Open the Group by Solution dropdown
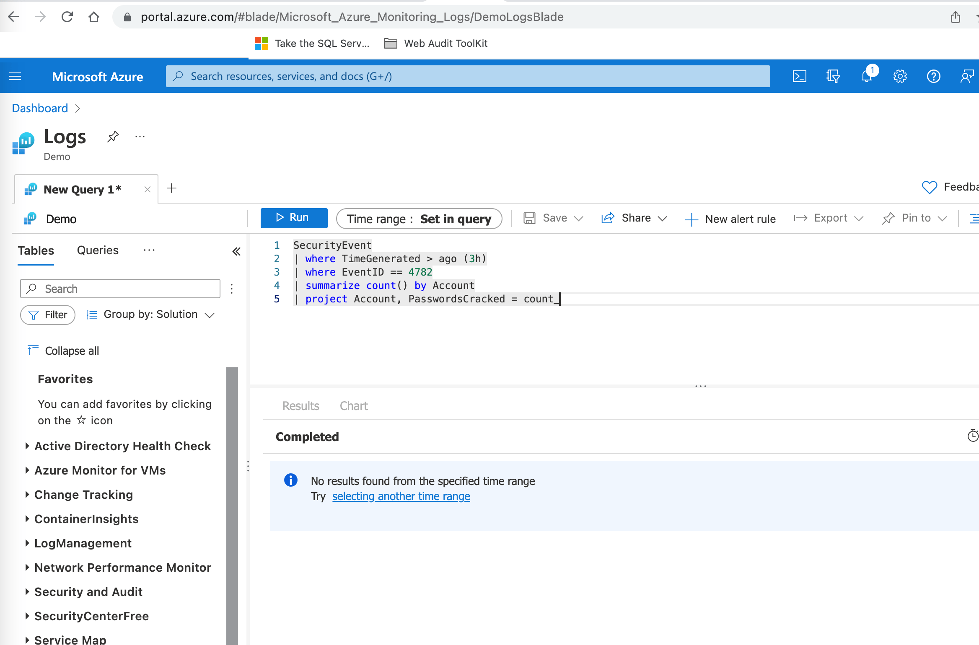Image resolution: width=979 pixels, height=645 pixels. click(x=151, y=315)
